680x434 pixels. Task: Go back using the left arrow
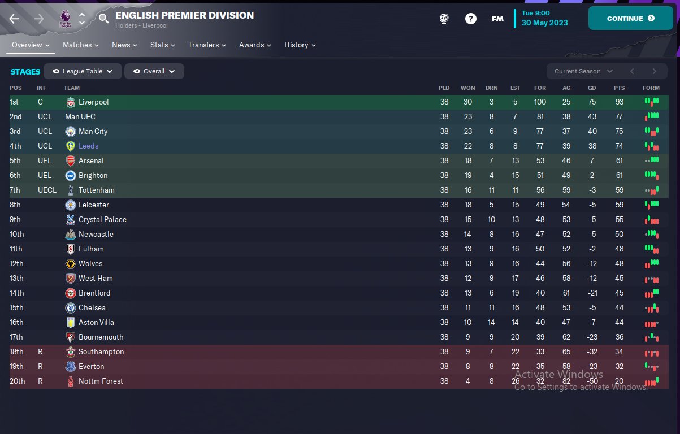pos(14,19)
